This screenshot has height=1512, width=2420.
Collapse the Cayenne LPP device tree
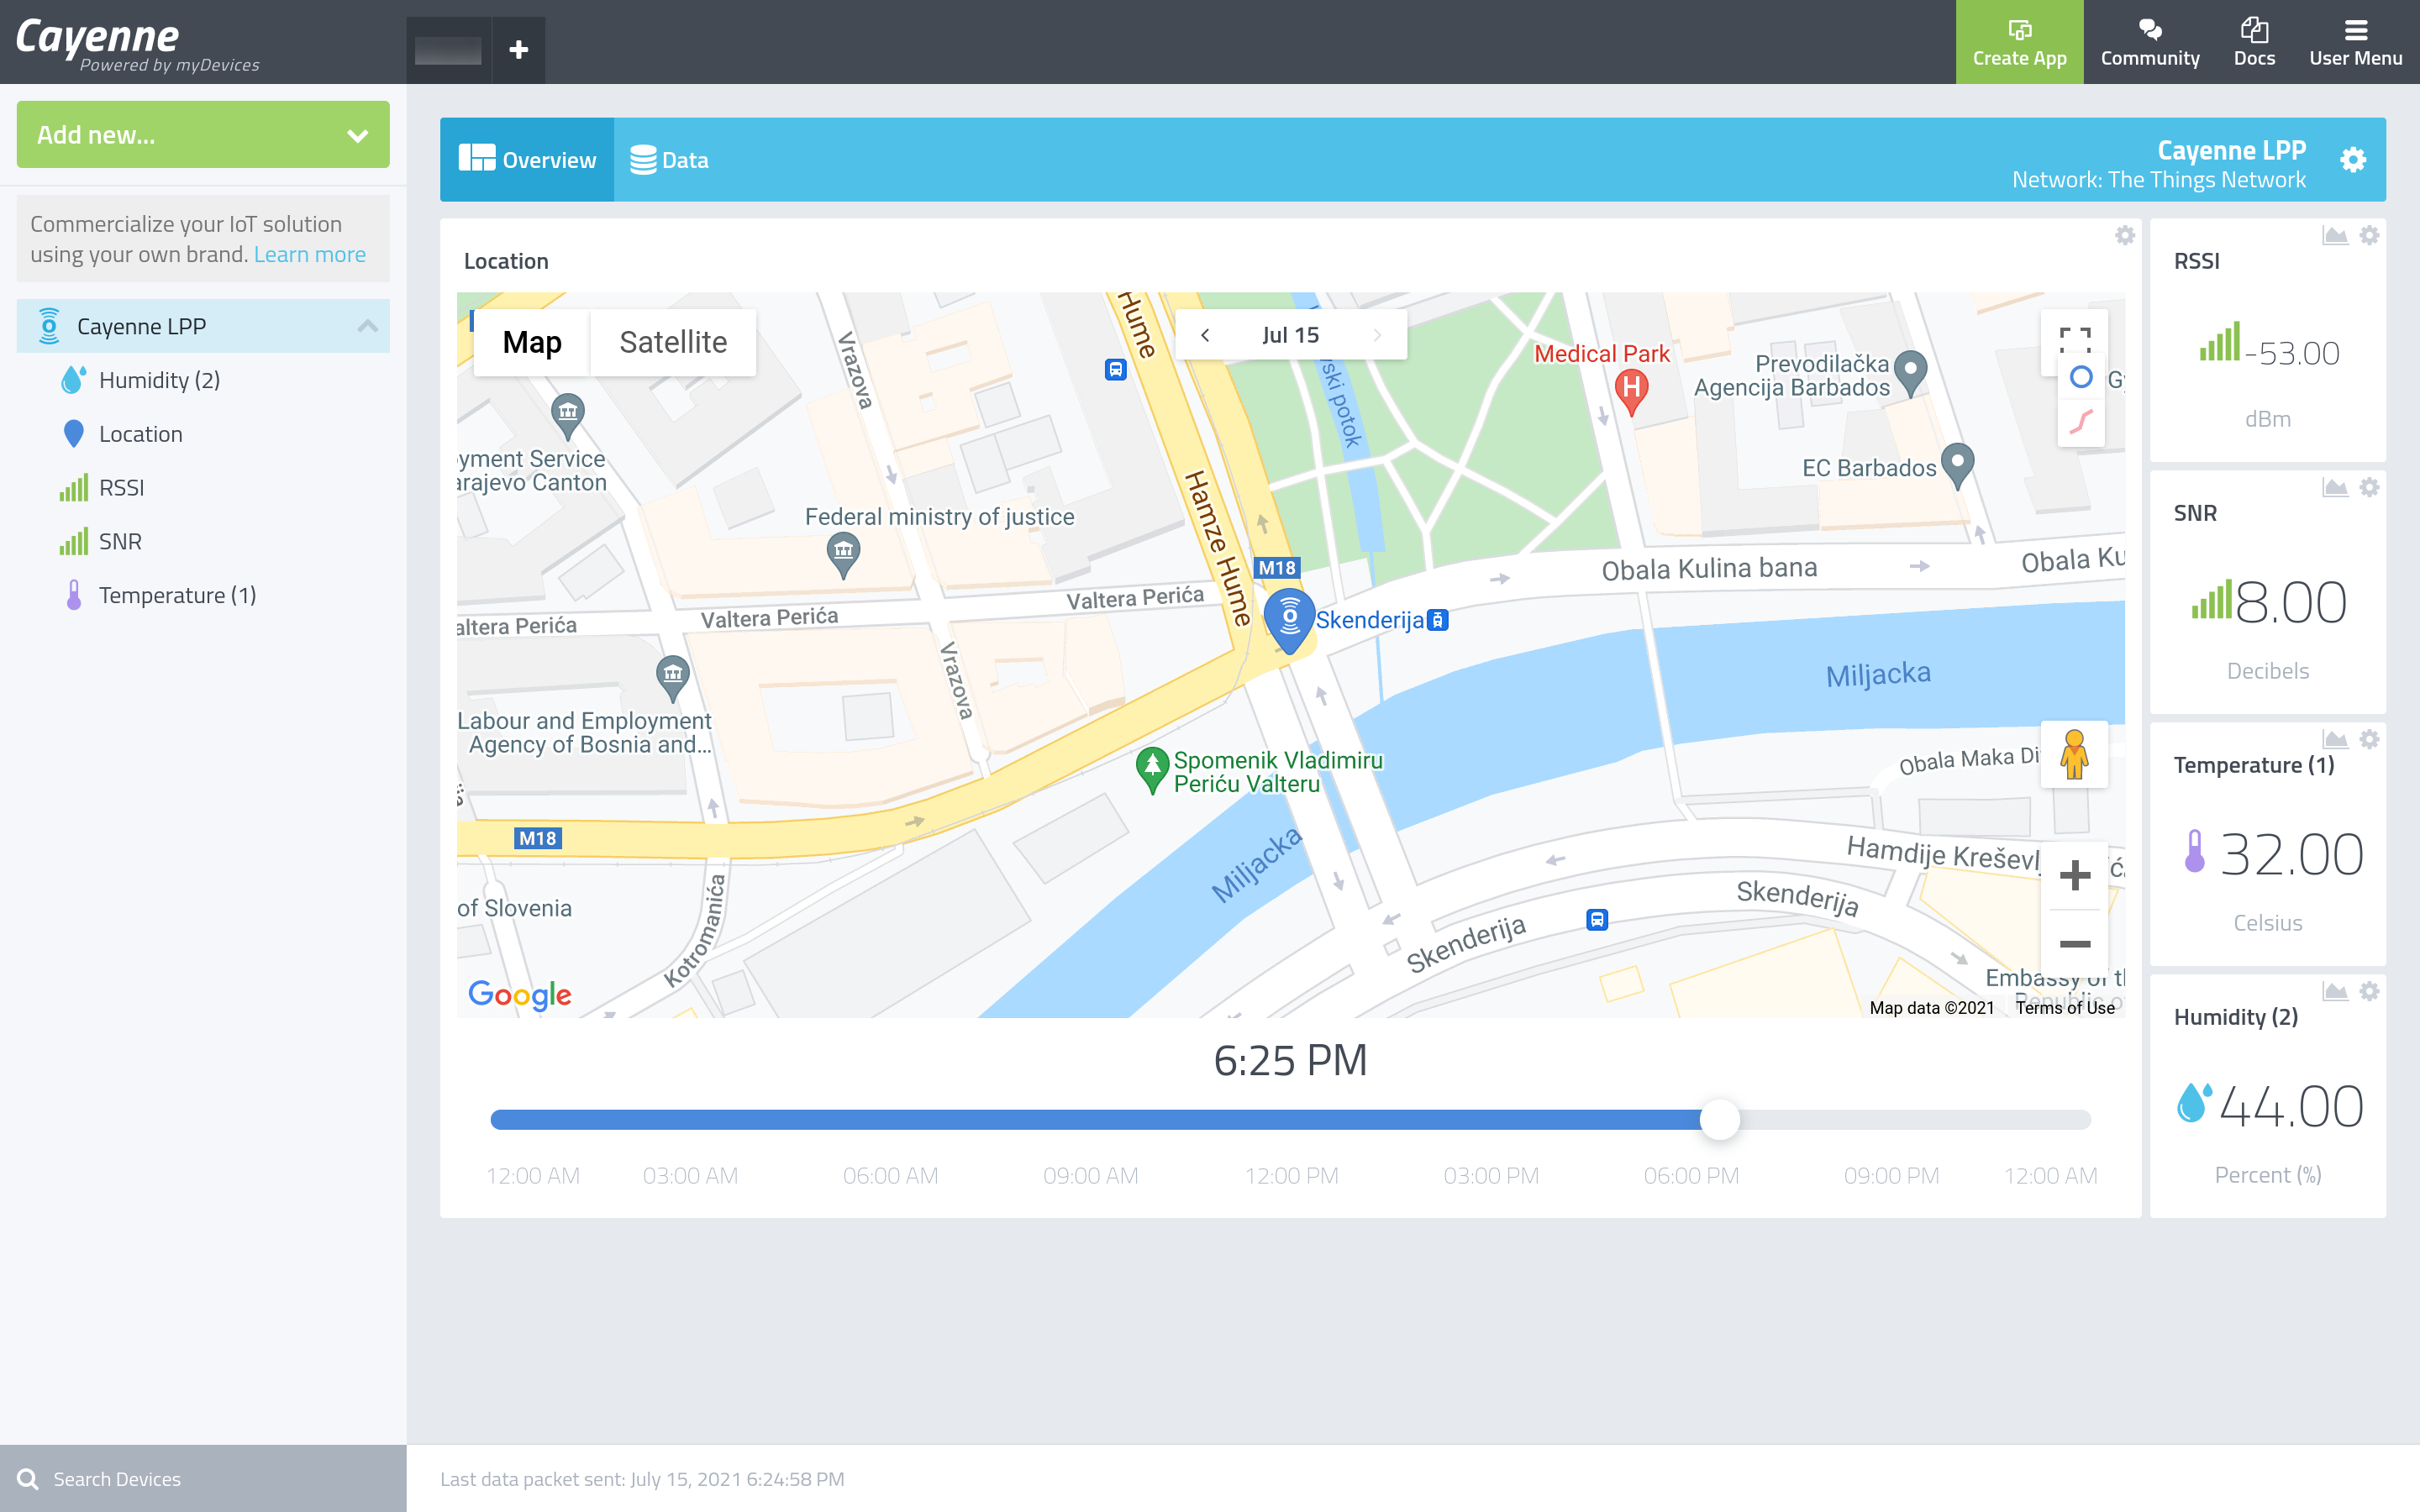click(x=367, y=325)
